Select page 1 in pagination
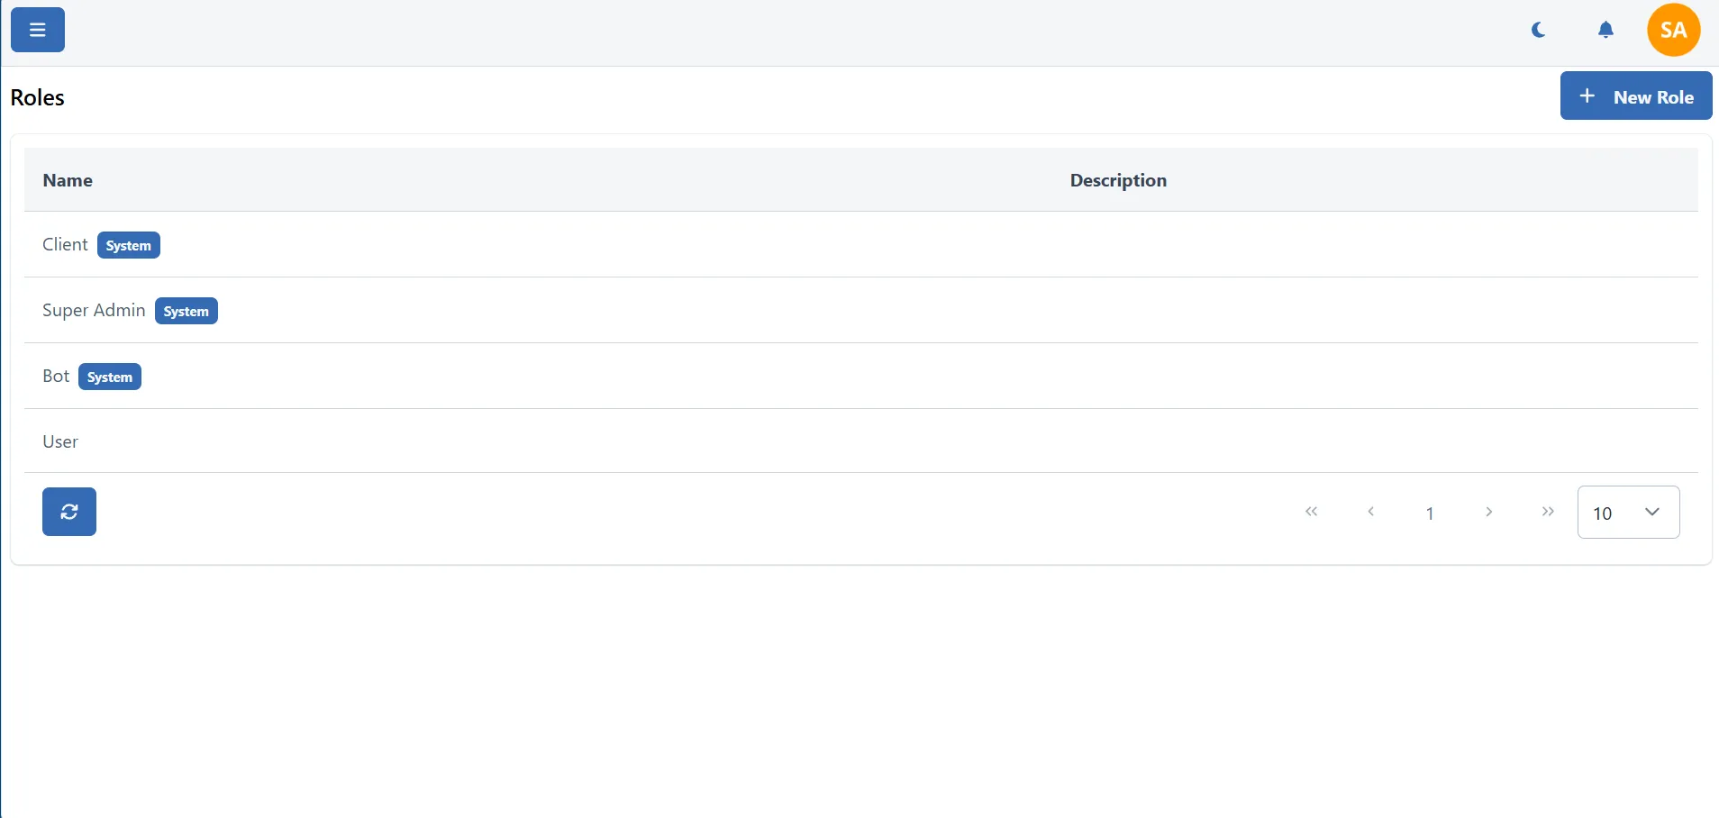 [x=1430, y=513]
